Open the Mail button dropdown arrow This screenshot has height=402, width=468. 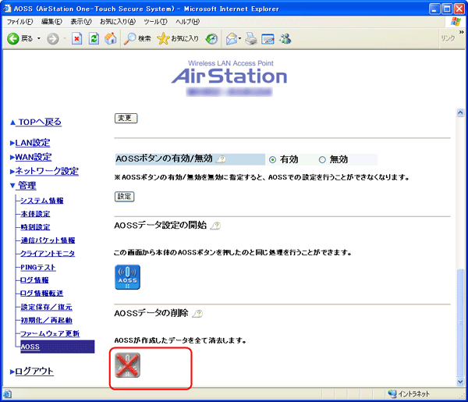pyautogui.click(x=239, y=38)
